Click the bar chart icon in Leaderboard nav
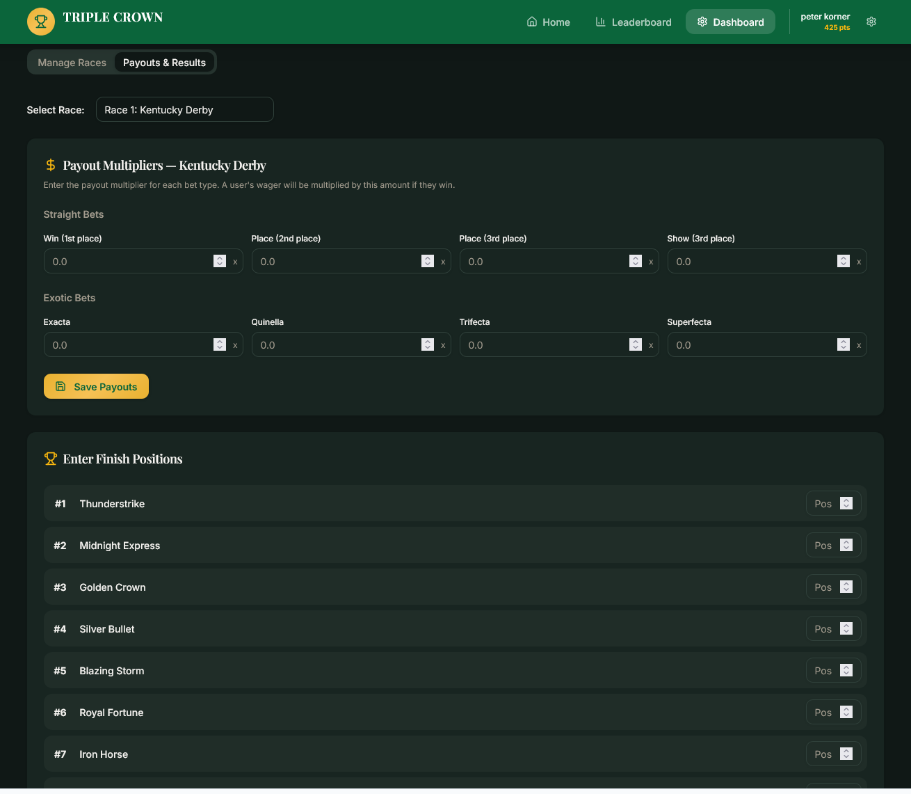911x794 pixels. (600, 22)
